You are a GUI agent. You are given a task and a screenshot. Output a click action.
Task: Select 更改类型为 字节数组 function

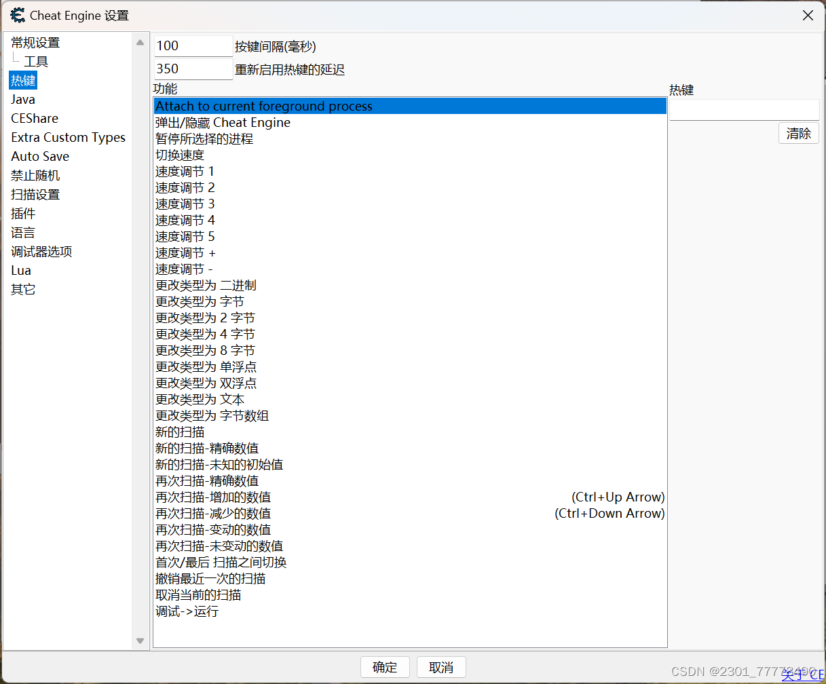[x=410, y=416]
